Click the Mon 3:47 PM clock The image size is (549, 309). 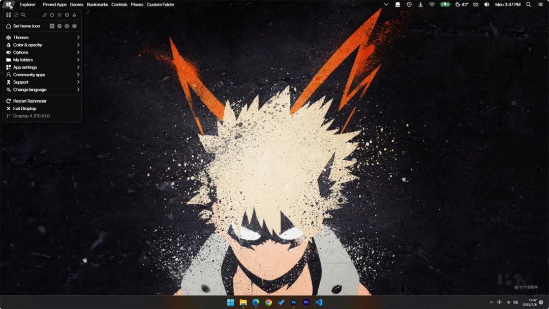(x=508, y=5)
